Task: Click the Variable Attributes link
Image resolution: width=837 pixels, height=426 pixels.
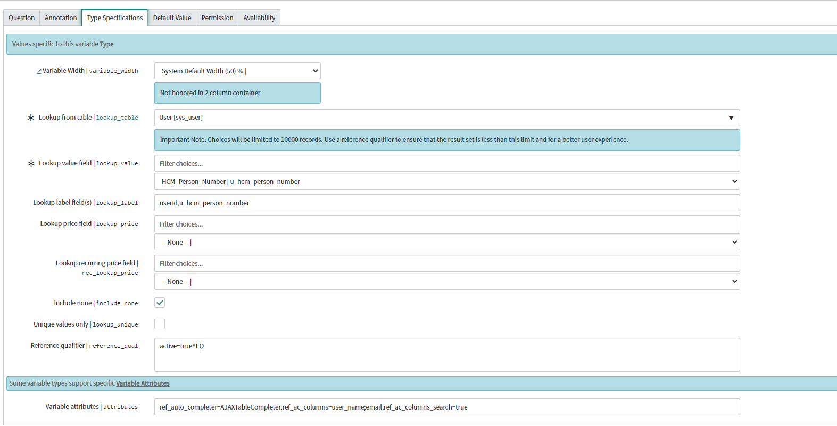Action: [143, 383]
